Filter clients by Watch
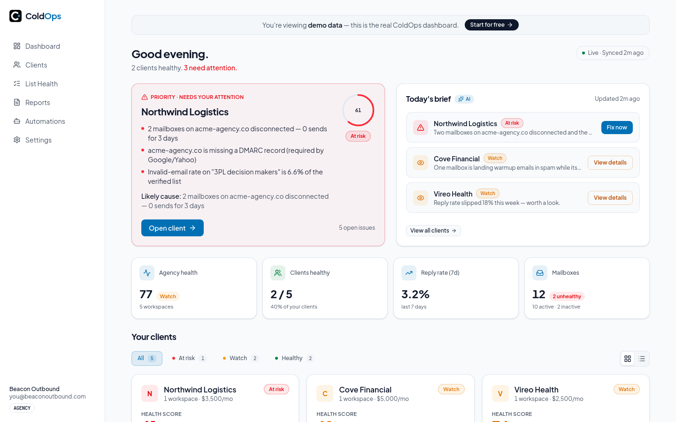 (x=240, y=358)
